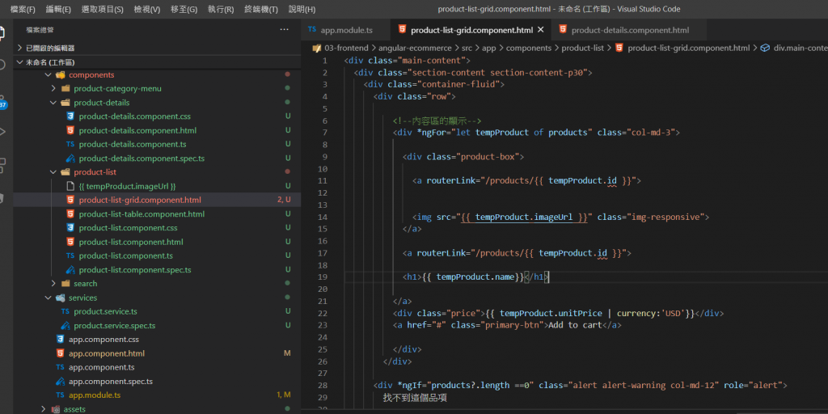Image resolution: width=828 pixels, height=414 pixels.
Task: Expand the search folder in explorer
Action: (x=85, y=284)
